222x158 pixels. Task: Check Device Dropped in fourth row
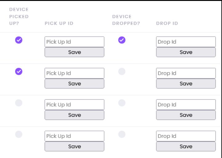(x=122, y=134)
